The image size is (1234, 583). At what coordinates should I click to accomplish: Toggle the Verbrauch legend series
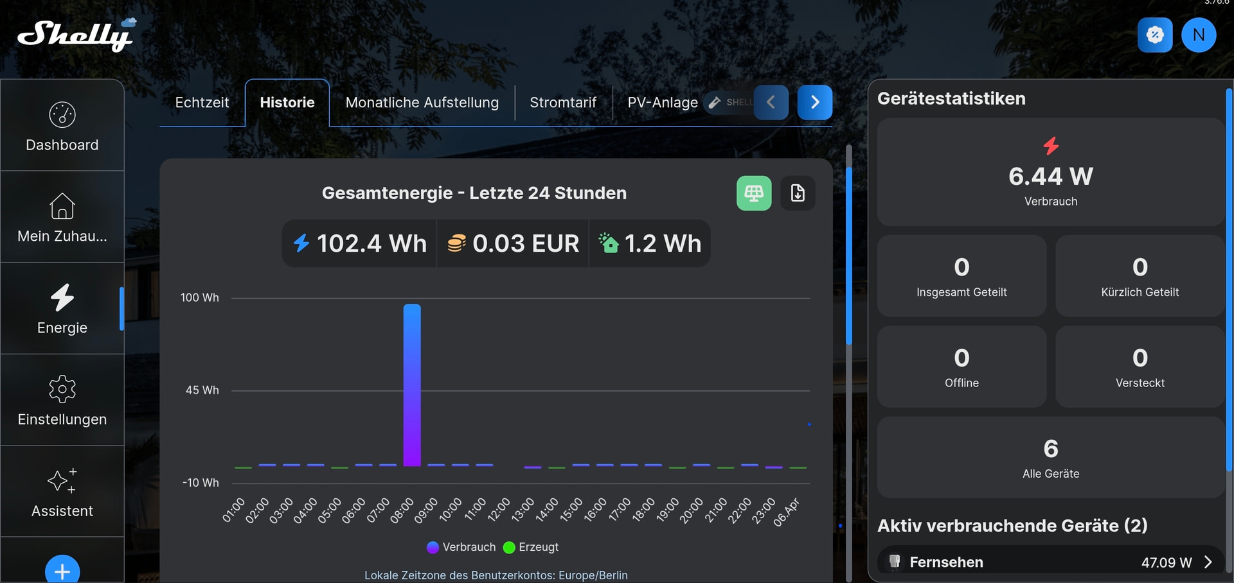[x=461, y=547]
